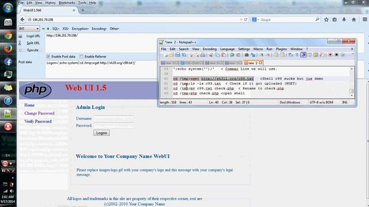Open the XSS dropdown menu
This screenshot has width=369, height=207.
pyautogui.click(x=65, y=29)
